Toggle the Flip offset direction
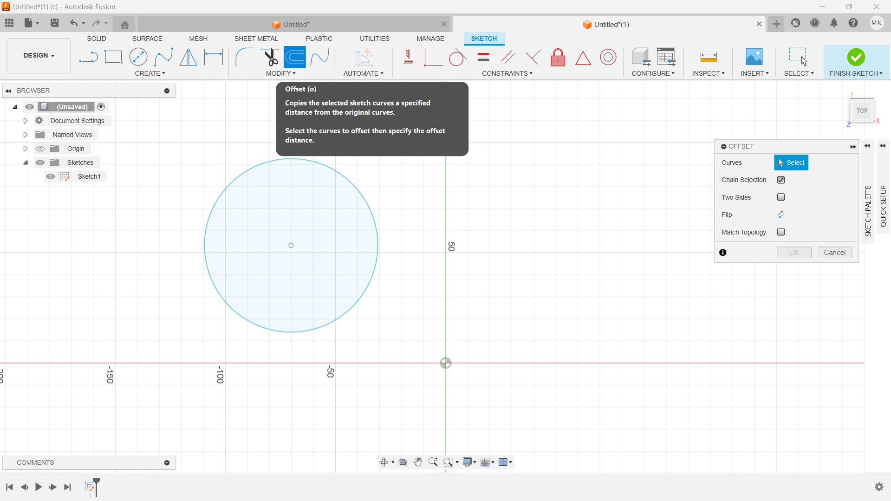Image resolution: width=891 pixels, height=501 pixels. 781,215
